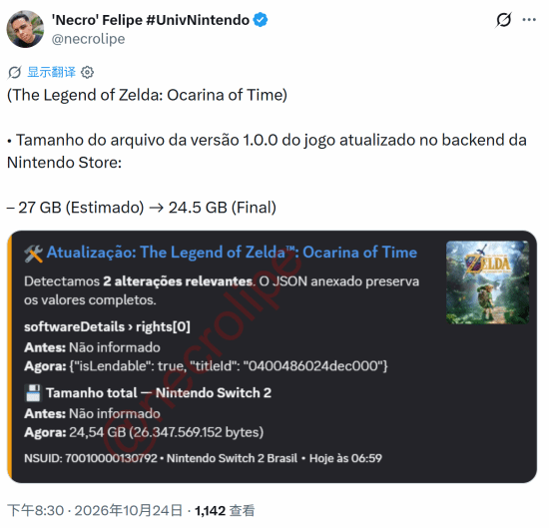This screenshot has width=549, height=528.
Task: Click the tweet text about 27 GB Estimado
Action: (x=142, y=208)
